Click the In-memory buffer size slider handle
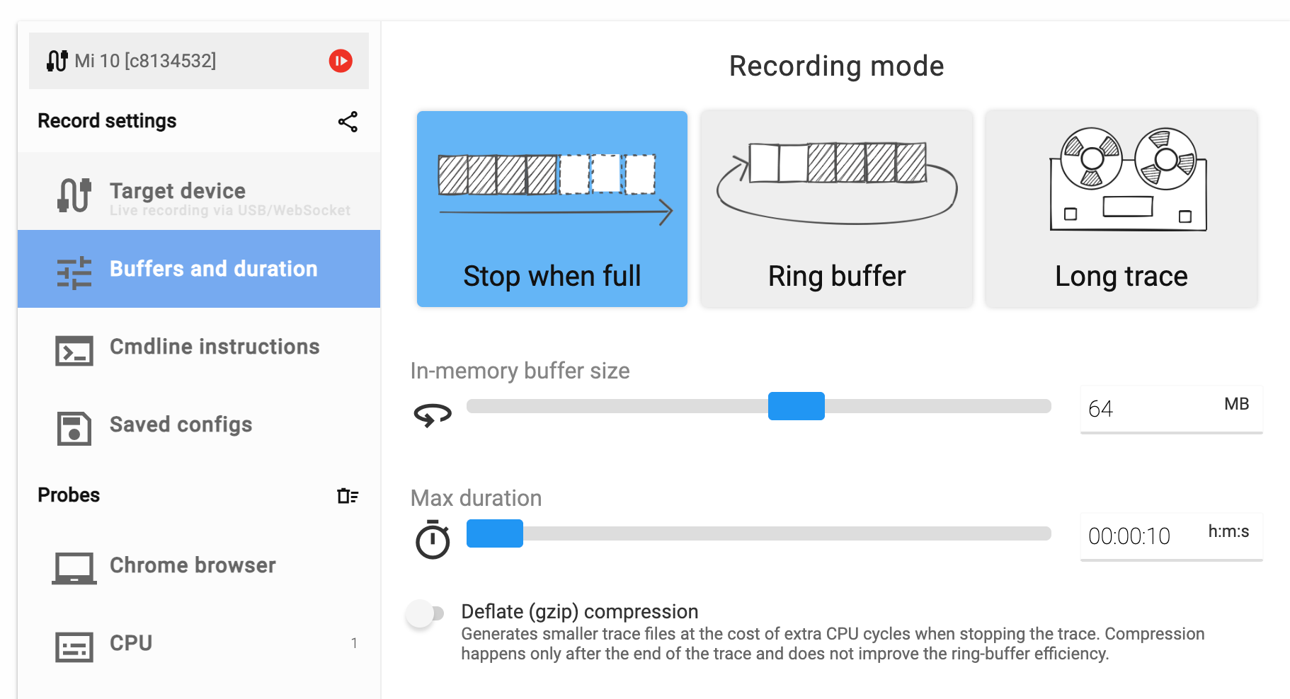1290x699 pixels. 797,406
